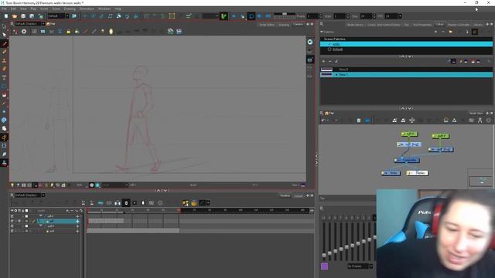
Task: Switch to the Tool Properties tab
Action: [422, 25]
